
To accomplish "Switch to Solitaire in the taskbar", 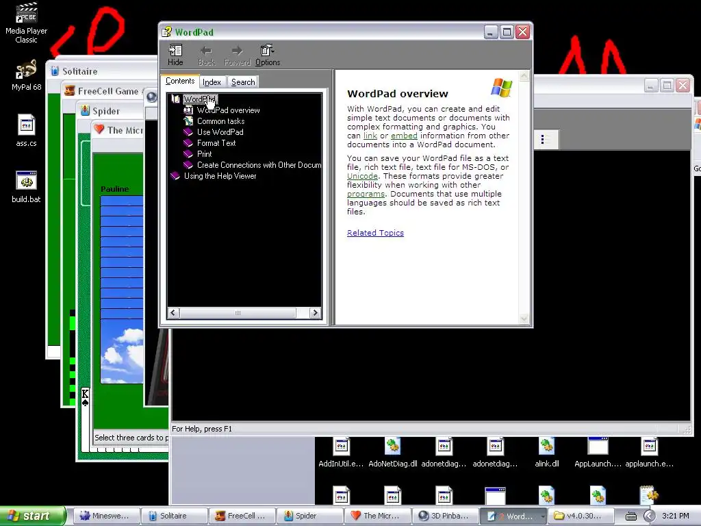I will (x=174, y=516).
